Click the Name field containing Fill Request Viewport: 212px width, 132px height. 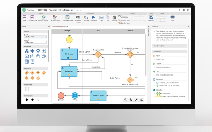pyautogui.click(x=35, y=42)
